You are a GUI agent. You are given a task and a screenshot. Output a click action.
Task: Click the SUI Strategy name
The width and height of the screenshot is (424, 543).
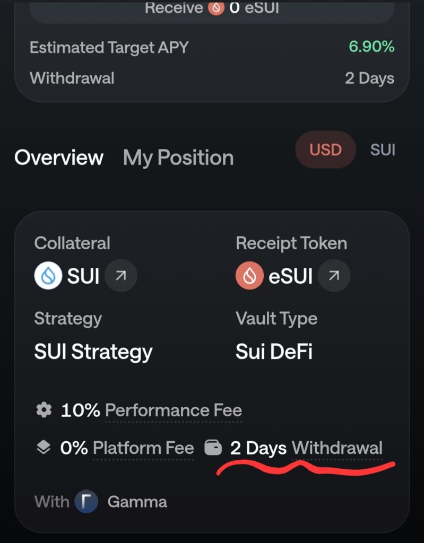[x=93, y=352]
